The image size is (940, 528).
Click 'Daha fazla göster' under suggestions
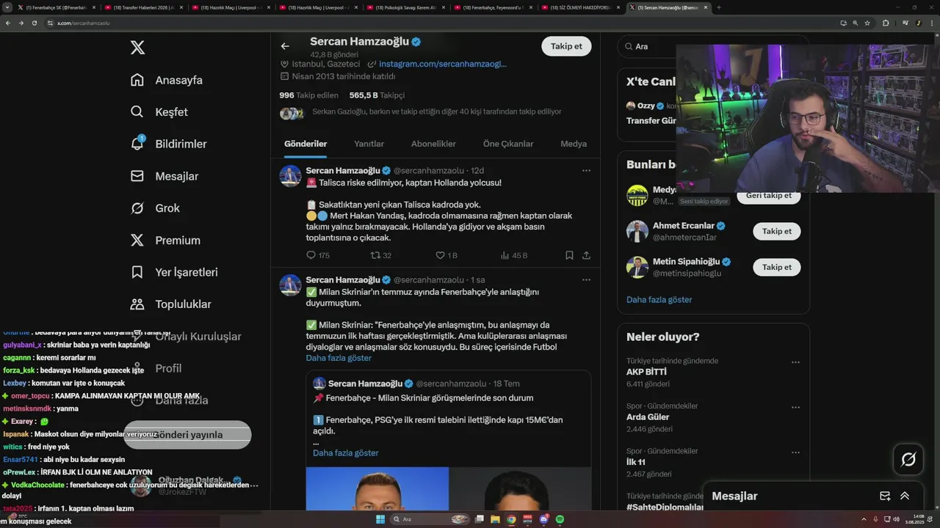pos(659,299)
